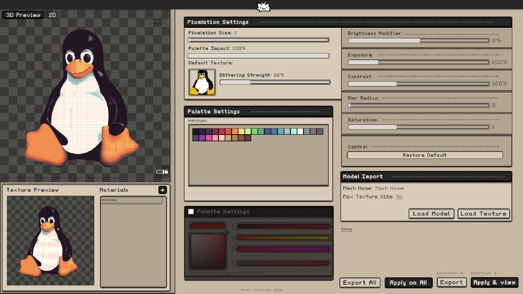Toggle the camera/light icon in the 3D preview
The height and width of the screenshot is (294, 523).
coord(163,172)
